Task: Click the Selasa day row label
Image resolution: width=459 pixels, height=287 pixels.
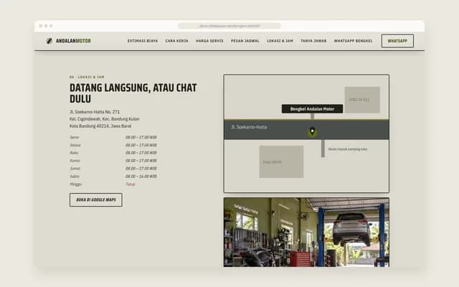Action: point(75,145)
